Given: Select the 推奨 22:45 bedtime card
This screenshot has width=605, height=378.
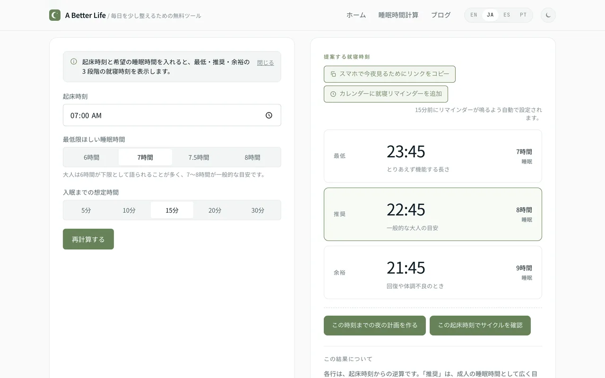Looking at the screenshot, I should [x=433, y=215].
